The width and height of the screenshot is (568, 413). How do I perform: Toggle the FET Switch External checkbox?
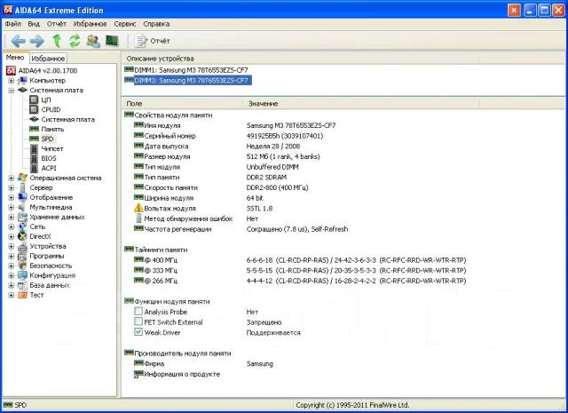tap(138, 322)
